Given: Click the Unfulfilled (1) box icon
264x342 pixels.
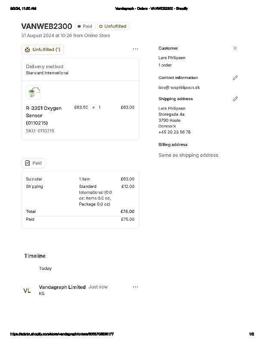Looking at the screenshot, I should [28, 50].
